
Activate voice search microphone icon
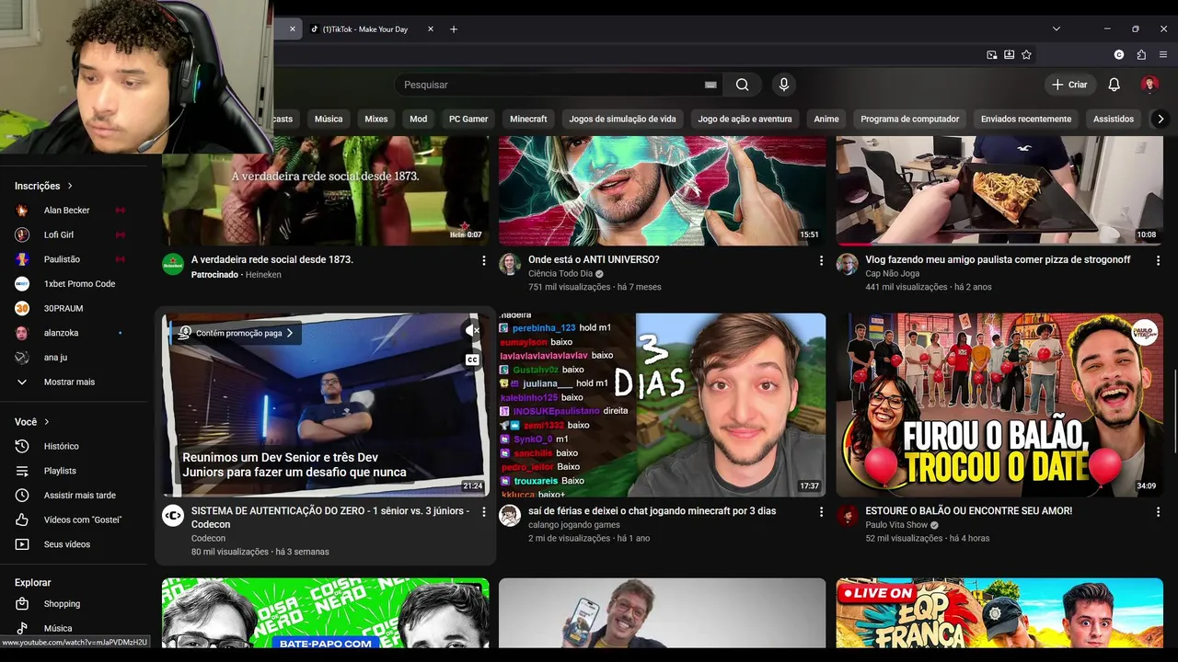(784, 85)
